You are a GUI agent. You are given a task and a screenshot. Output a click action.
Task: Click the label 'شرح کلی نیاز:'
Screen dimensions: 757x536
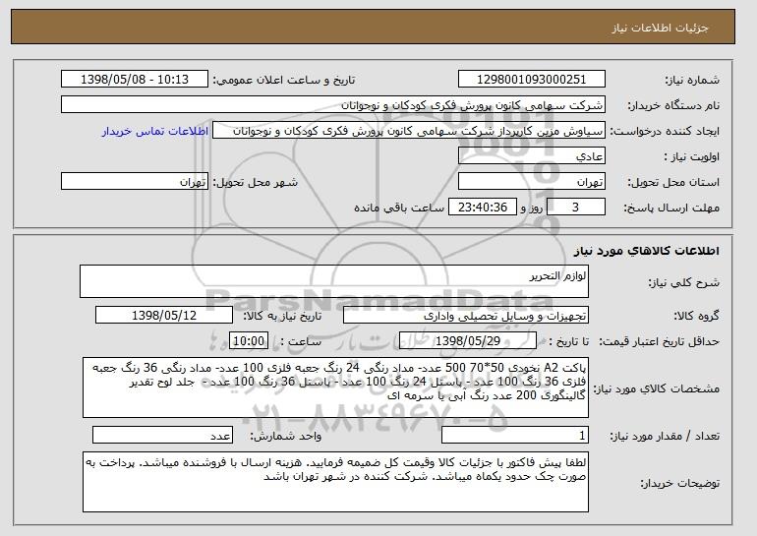(683, 283)
